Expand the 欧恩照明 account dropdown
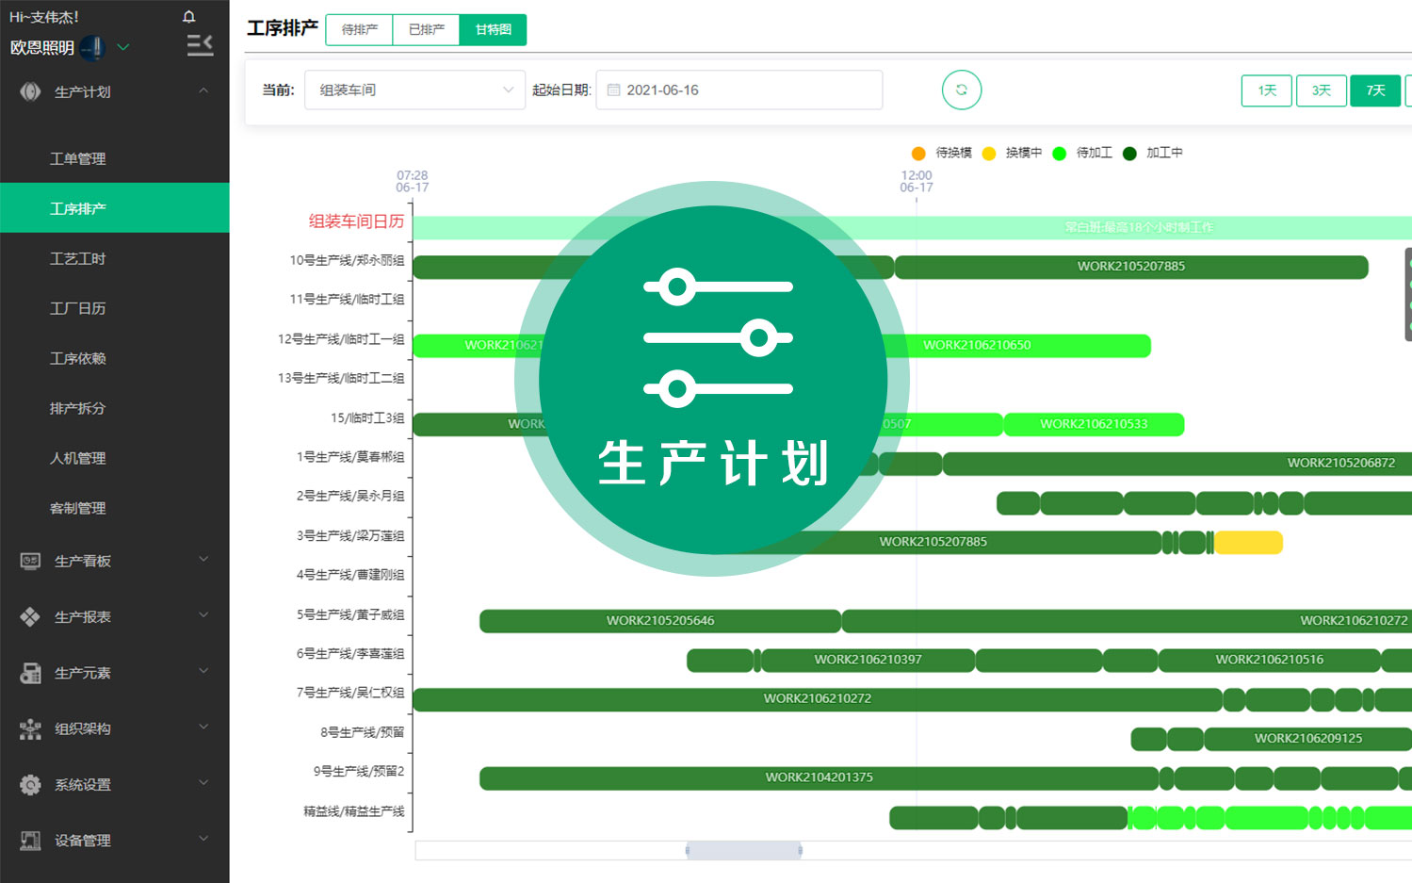This screenshot has height=883, width=1412. pos(121,46)
